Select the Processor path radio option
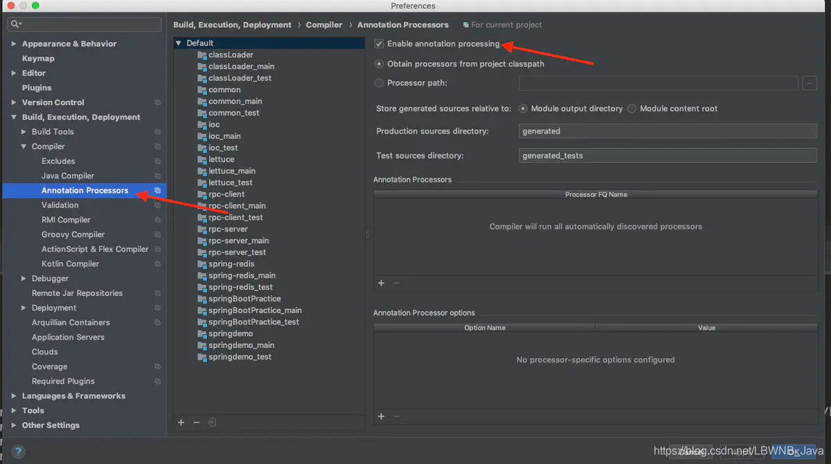The height and width of the screenshot is (464, 831). point(379,83)
